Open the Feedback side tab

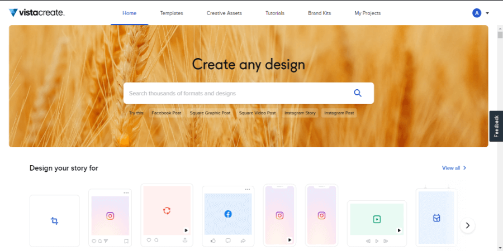[x=496, y=126]
